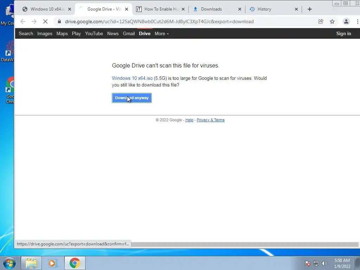
Task: Open Play in the Google bar
Action: [76, 33]
